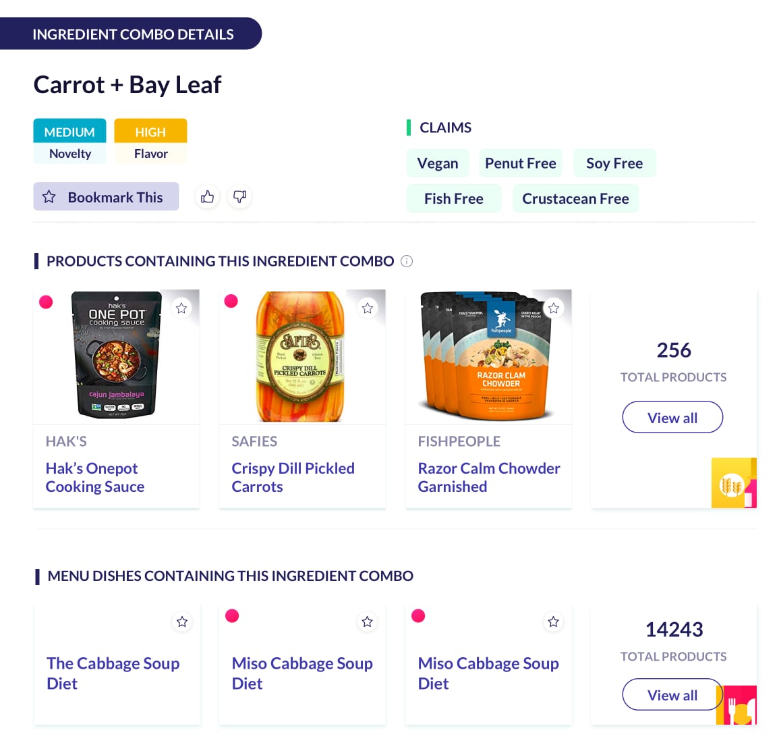Click the pink dot on Safies card
This screenshot has height=749, width=779.
231,301
